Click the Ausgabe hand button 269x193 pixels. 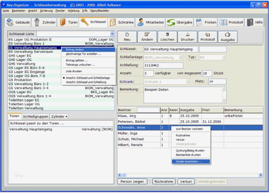[x=228, y=37]
